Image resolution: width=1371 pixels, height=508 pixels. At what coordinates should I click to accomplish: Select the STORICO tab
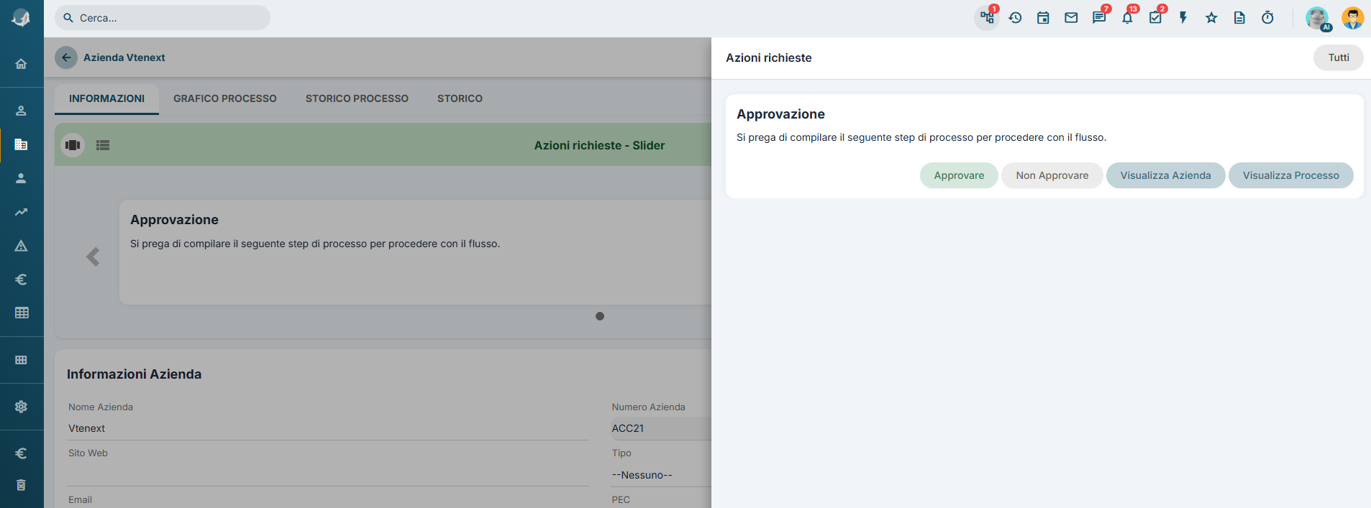(460, 98)
